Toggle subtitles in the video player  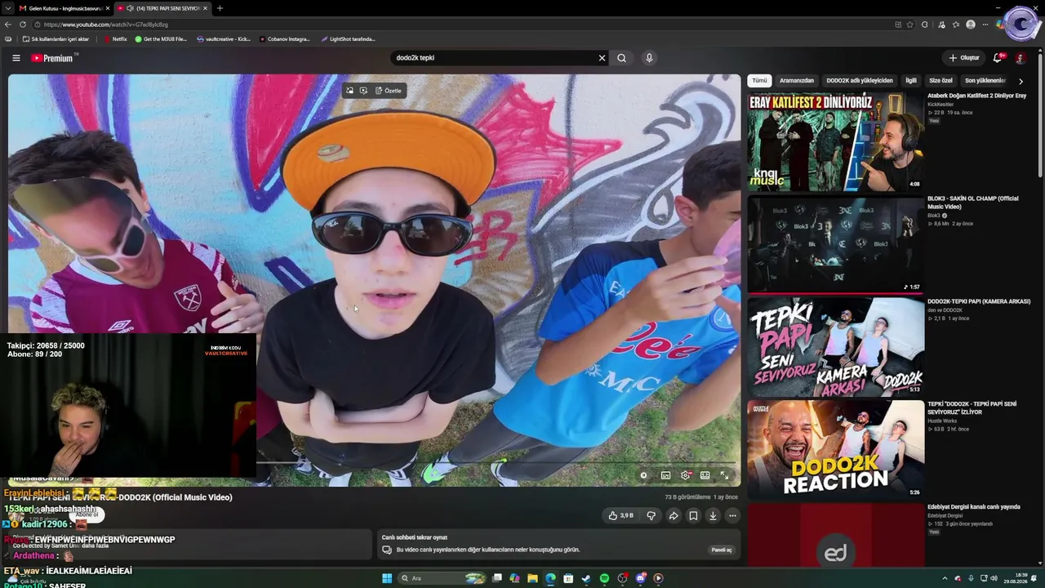pos(665,475)
